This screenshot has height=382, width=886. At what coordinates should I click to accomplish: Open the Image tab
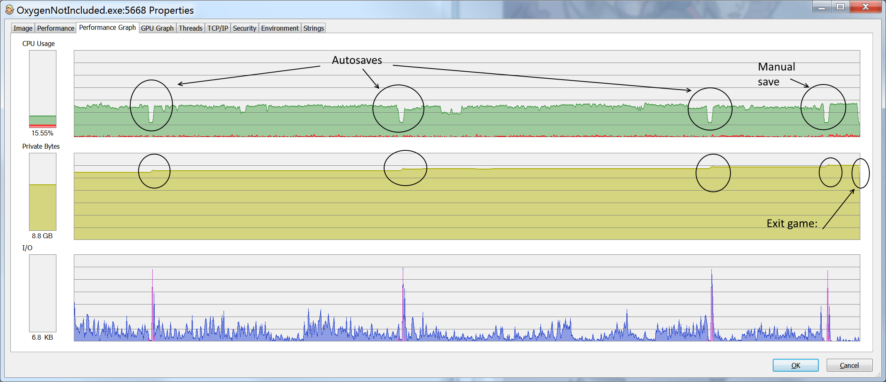[x=23, y=28]
